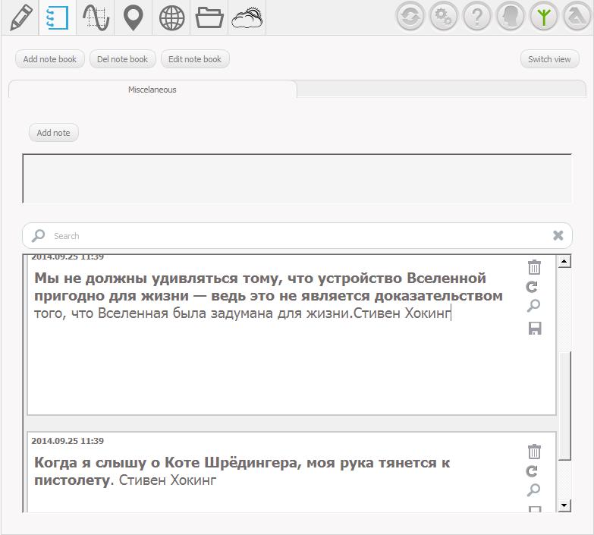
Task: Open the pencil editor tab
Action: 20,17
